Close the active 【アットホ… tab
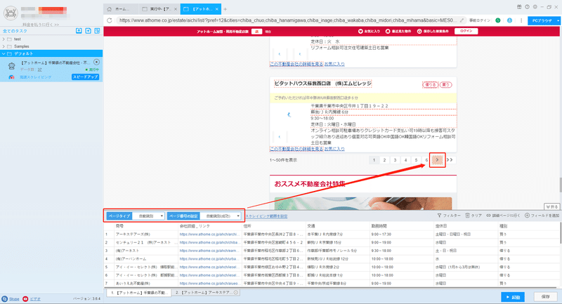 coord(217,9)
